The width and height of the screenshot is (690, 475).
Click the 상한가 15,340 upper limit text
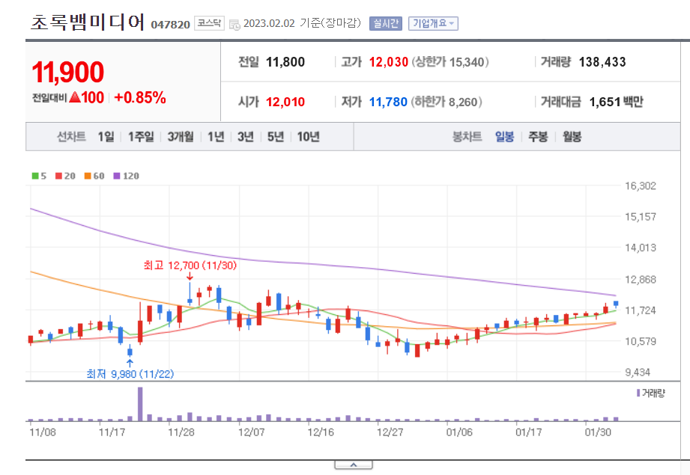point(450,62)
